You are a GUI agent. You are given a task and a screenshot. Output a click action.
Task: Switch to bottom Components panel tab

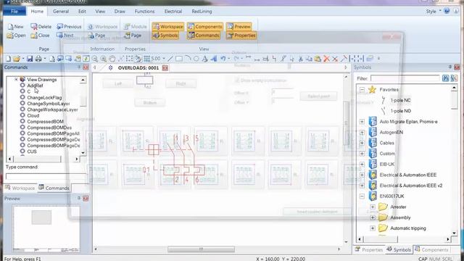click(x=432, y=249)
